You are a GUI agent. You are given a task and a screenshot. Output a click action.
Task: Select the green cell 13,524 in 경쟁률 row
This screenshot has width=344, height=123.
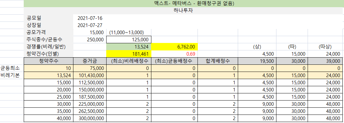(129, 47)
